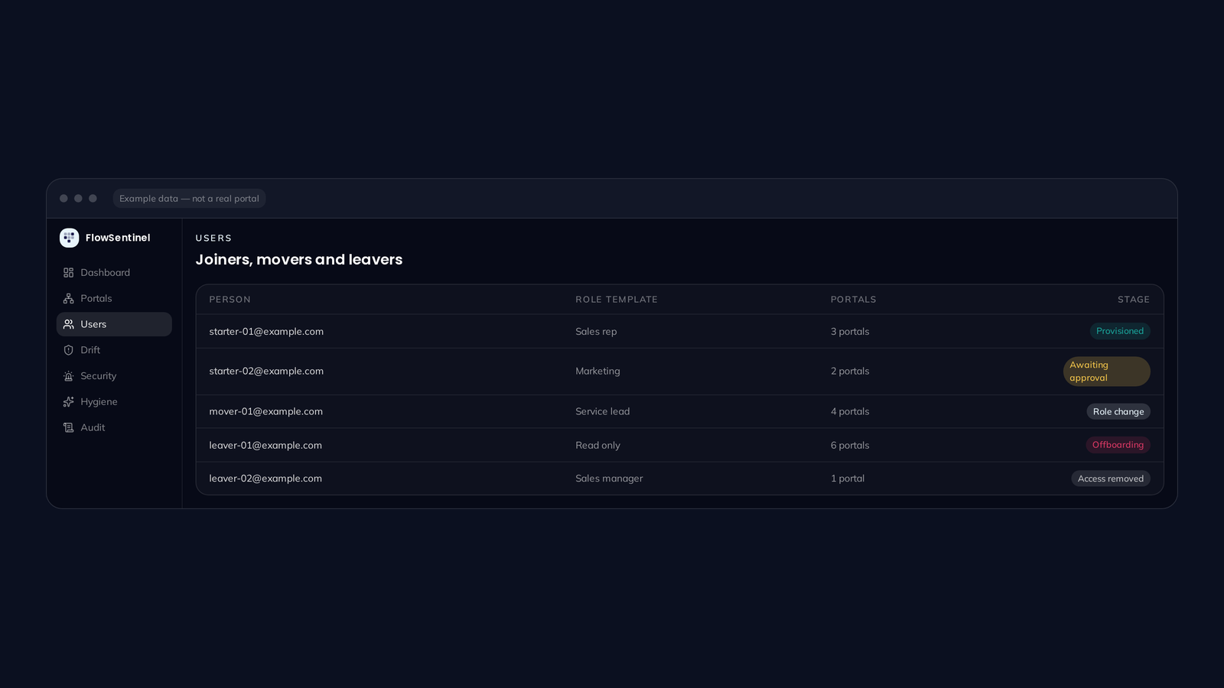Click the Dashboard grid icon

[68, 273]
